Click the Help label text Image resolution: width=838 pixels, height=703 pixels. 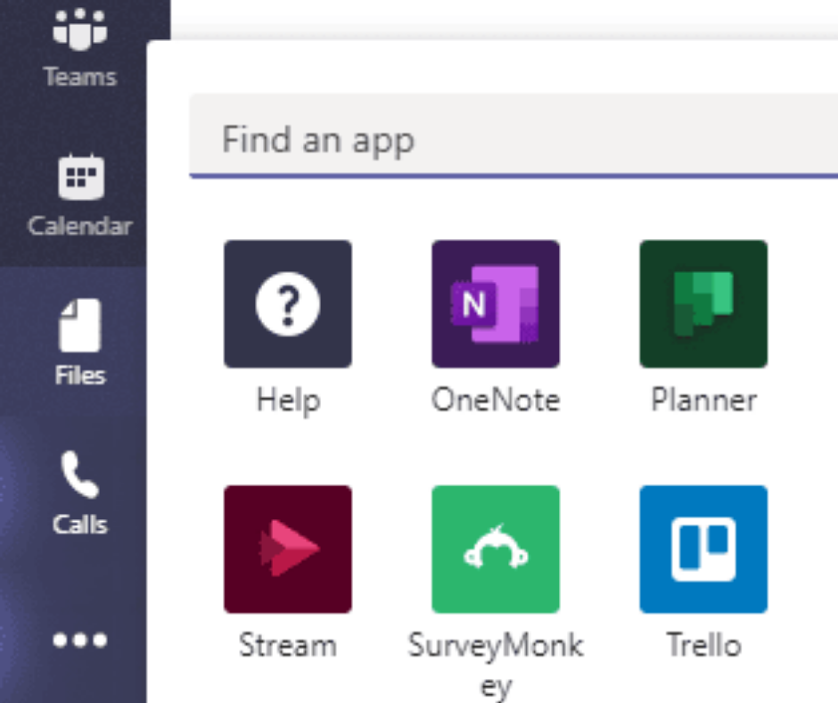(288, 401)
